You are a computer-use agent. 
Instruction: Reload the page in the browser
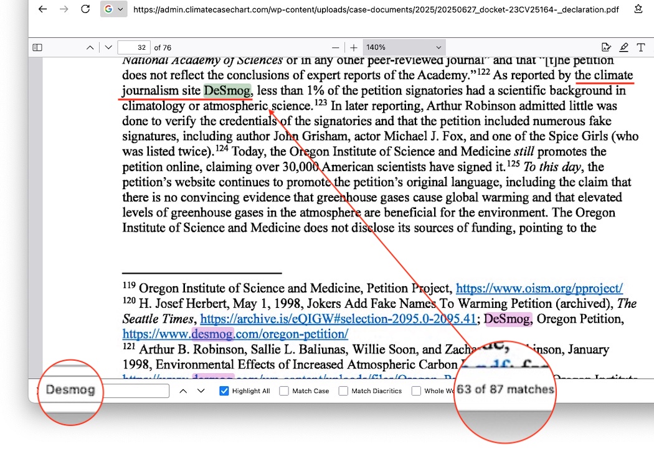85,9
